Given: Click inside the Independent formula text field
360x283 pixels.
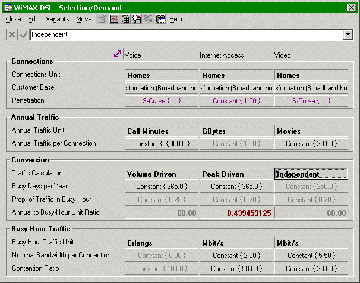Looking at the screenshot, I should (x=187, y=34).
